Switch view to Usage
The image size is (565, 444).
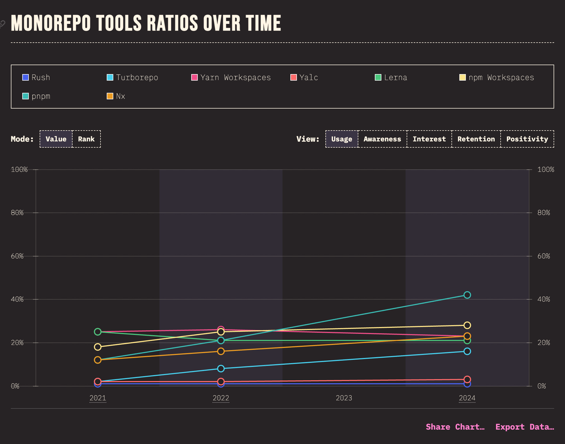tap(341, 139)
